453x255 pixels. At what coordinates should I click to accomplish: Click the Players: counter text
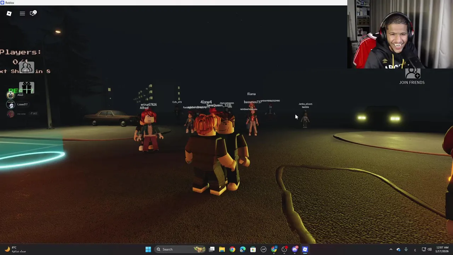click(x=21, y=52)
